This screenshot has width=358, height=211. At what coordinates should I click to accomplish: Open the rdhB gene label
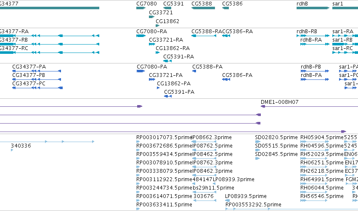pyautogui.click(x=302, y=4)
